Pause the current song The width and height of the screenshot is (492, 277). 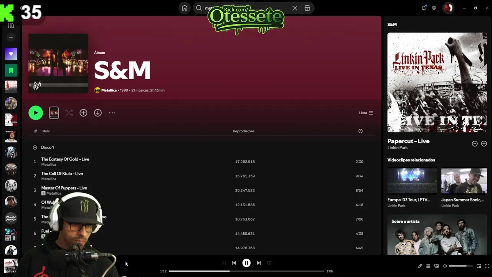pyautogui.click(x=246, y=263)
